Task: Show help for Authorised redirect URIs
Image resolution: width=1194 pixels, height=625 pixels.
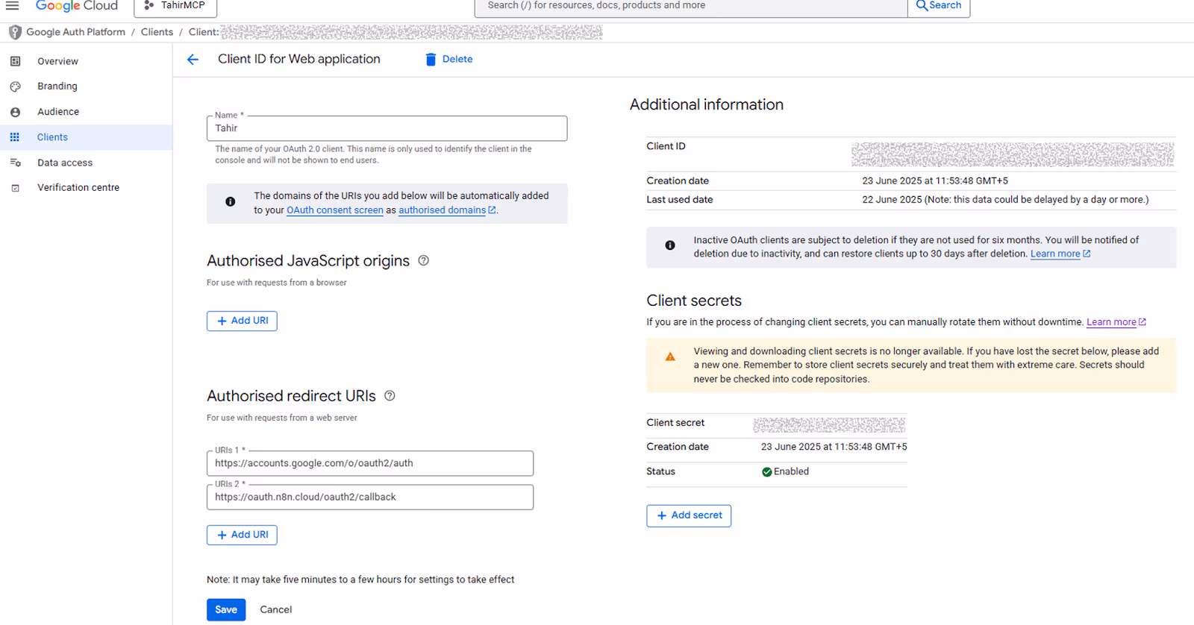Action: coord(390,396)
